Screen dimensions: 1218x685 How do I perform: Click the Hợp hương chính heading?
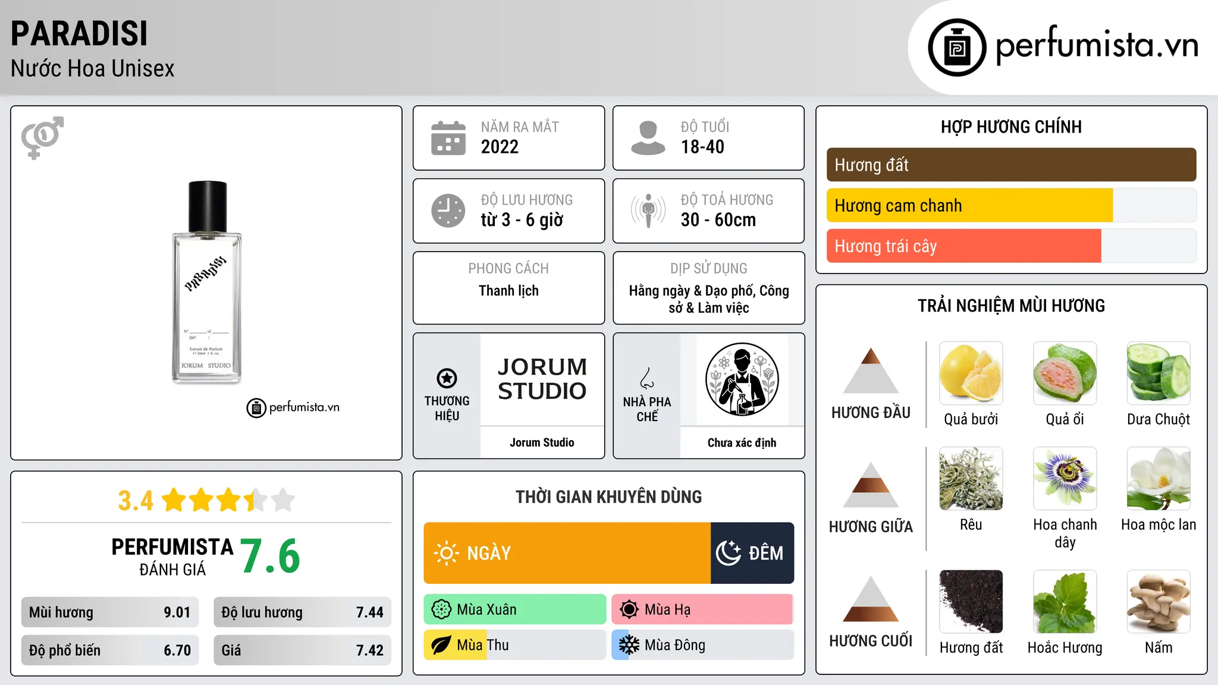pyautogui.click(x=1011, y=127)
